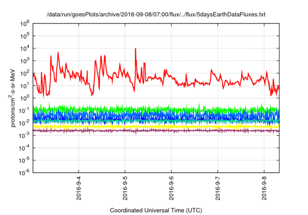
Task: Click the 10^-4 y-axis tick label
Action: [25, 148]
